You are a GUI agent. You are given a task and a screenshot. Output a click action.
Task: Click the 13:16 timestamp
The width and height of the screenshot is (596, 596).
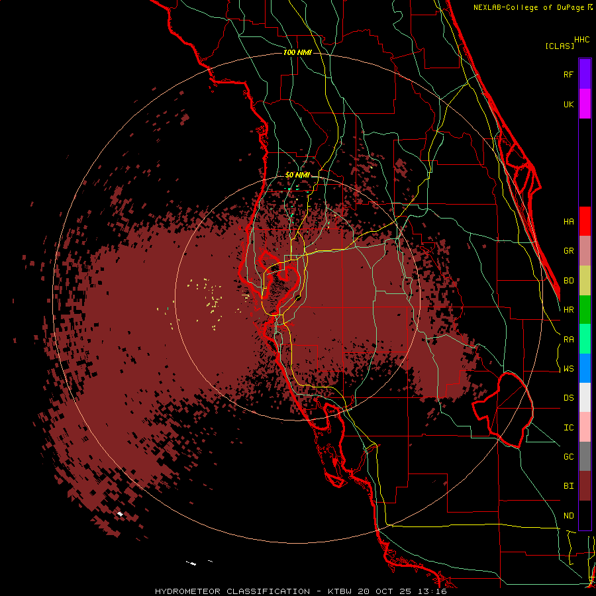(431, 591)
